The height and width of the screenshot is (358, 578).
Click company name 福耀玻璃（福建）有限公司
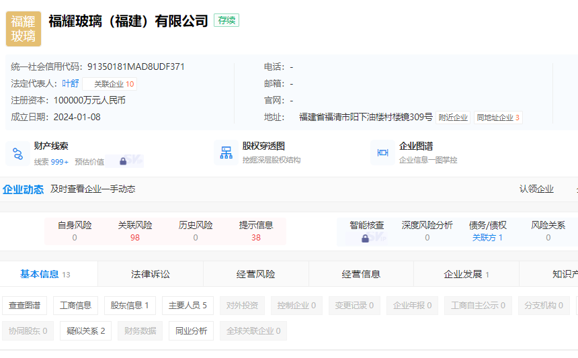coord(128,21)
